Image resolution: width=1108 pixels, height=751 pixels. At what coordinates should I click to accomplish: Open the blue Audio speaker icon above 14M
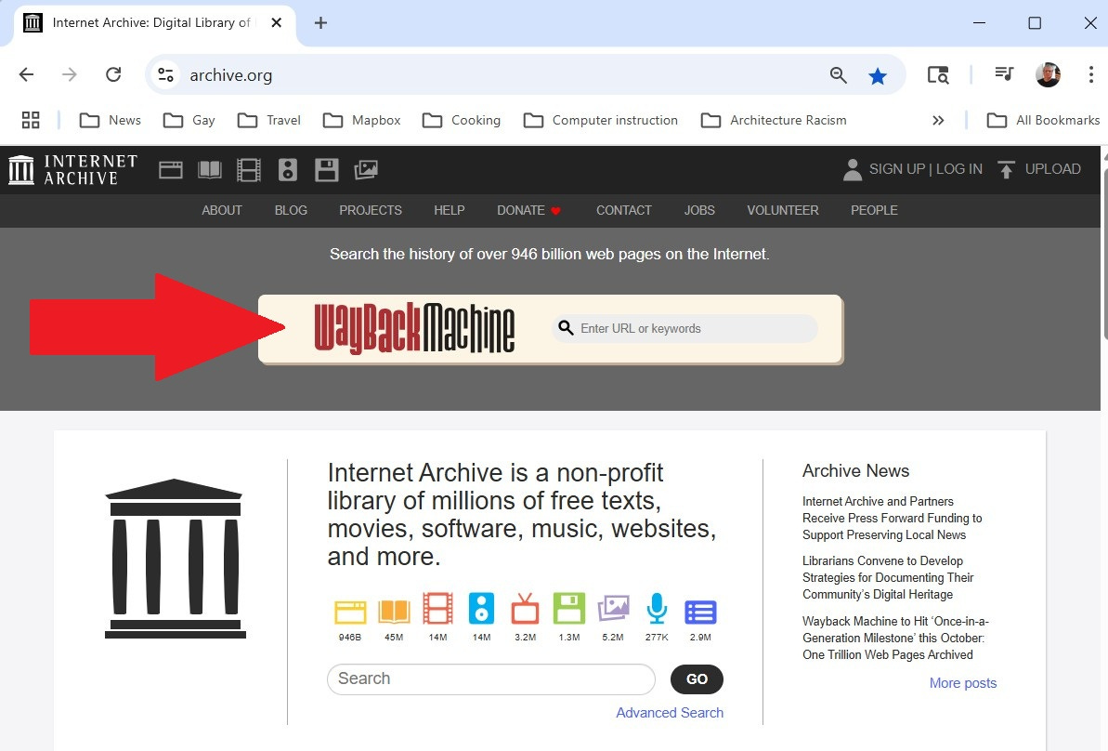[481, 608]
